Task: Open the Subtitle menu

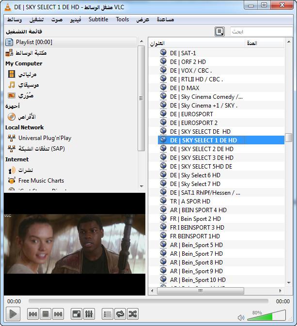Action: click(x=98, y=19)
